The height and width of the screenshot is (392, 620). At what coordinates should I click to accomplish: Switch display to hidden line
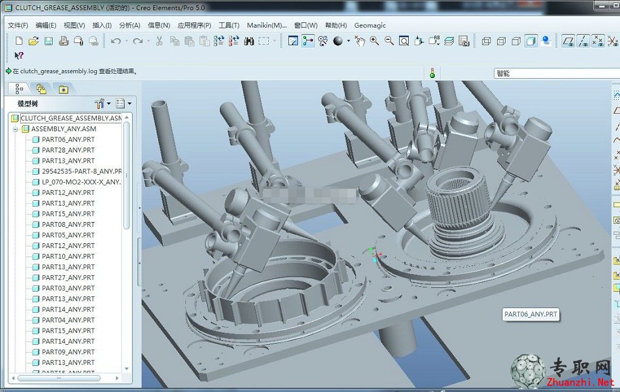pos(501,41)
